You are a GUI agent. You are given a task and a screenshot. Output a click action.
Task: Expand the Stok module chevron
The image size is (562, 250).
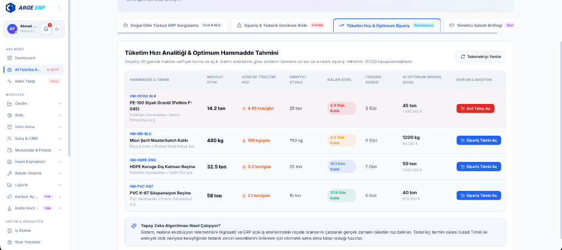[x=60, y=115]
